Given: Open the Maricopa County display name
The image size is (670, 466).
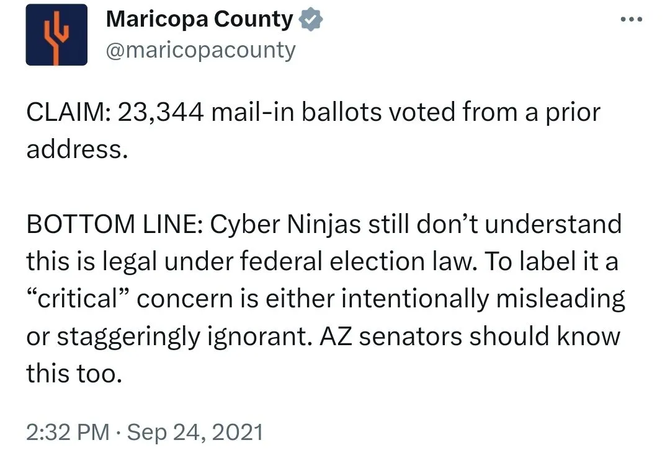Looking at the screenshot, I should pyautogui.click(x=199, y=20).
